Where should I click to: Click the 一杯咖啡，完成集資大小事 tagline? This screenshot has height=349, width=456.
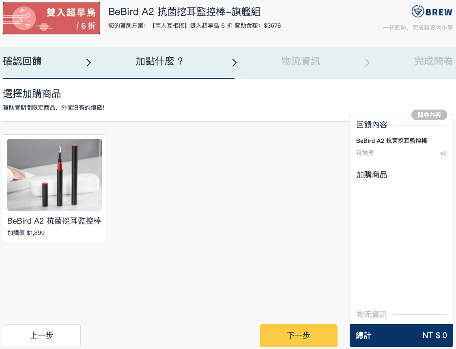(x=418, y=28)
